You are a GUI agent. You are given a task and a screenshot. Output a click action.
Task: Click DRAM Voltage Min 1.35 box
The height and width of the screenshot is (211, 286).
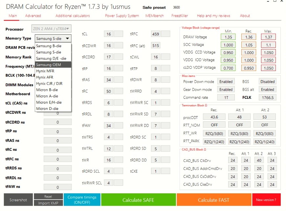pos(228,37)
